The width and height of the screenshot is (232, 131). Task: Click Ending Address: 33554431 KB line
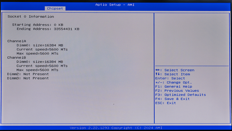click(48, 29)
